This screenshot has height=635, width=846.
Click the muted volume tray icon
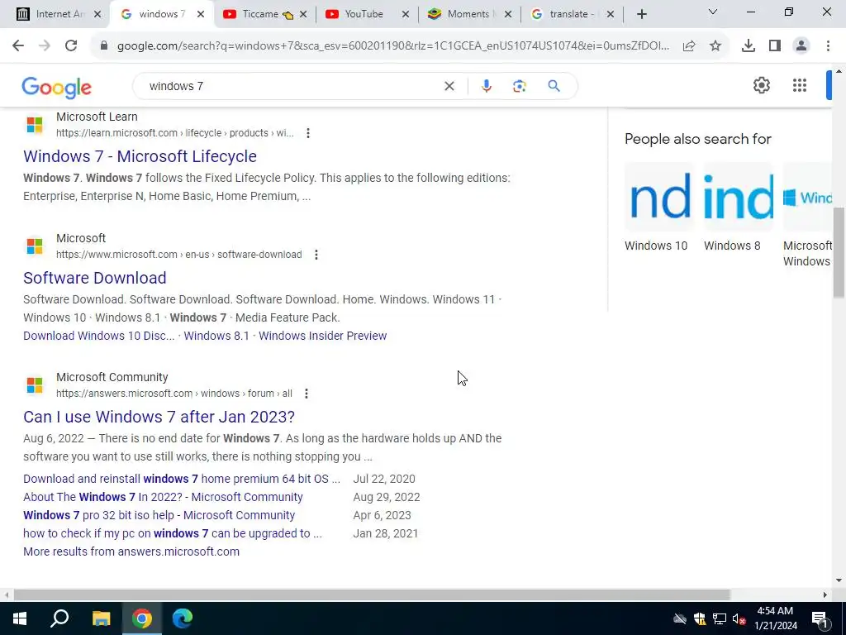739,618
